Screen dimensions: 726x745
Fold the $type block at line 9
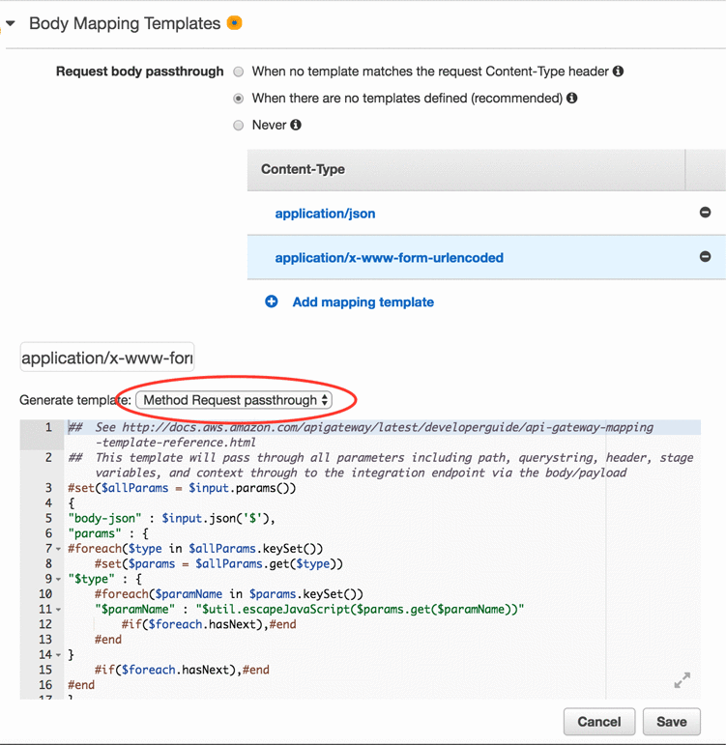click(x=58, y=579)
